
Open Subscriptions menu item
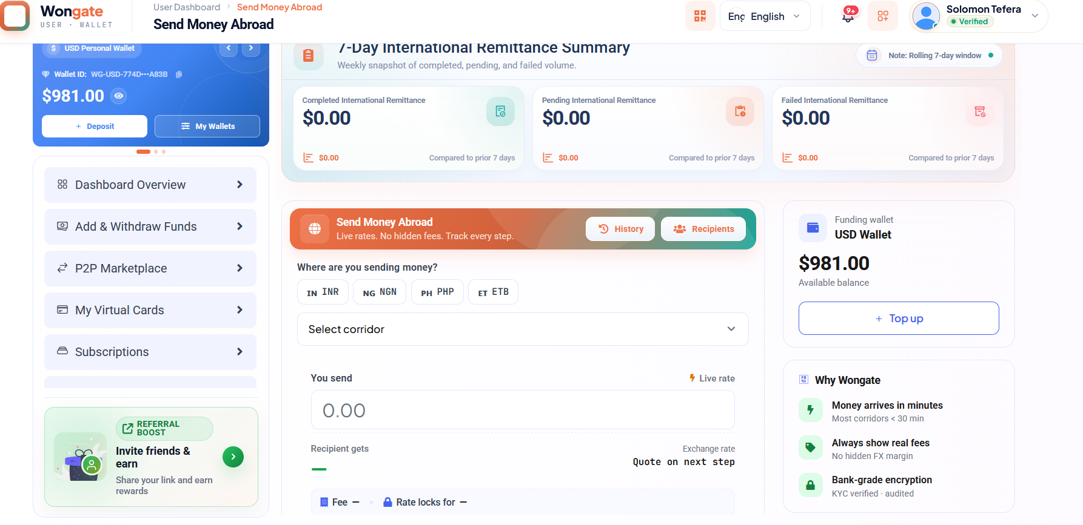(150, 352)
